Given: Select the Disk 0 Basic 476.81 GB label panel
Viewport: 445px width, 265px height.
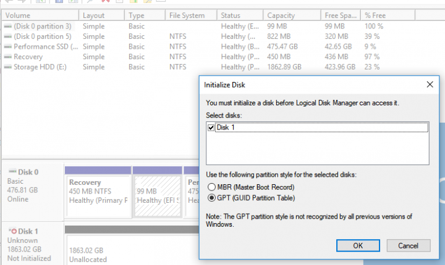Looking at the screenshot, I should [x=33, y=192].
